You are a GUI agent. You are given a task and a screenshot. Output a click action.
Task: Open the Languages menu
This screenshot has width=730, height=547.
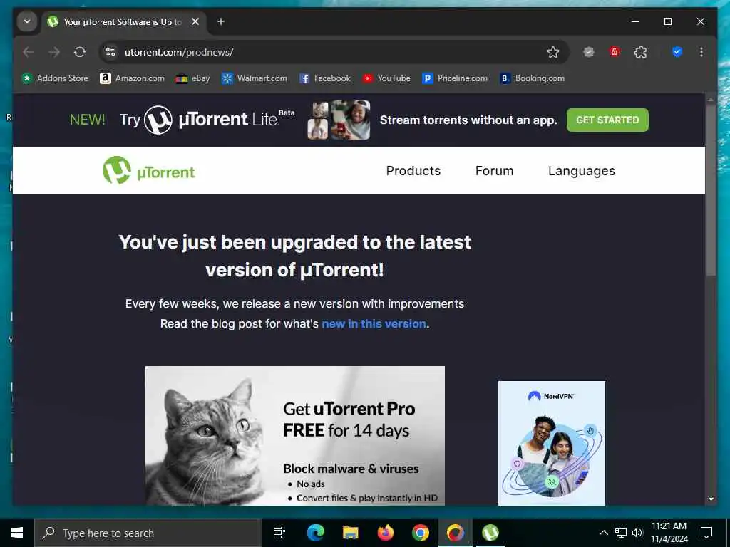coord(582,171)
